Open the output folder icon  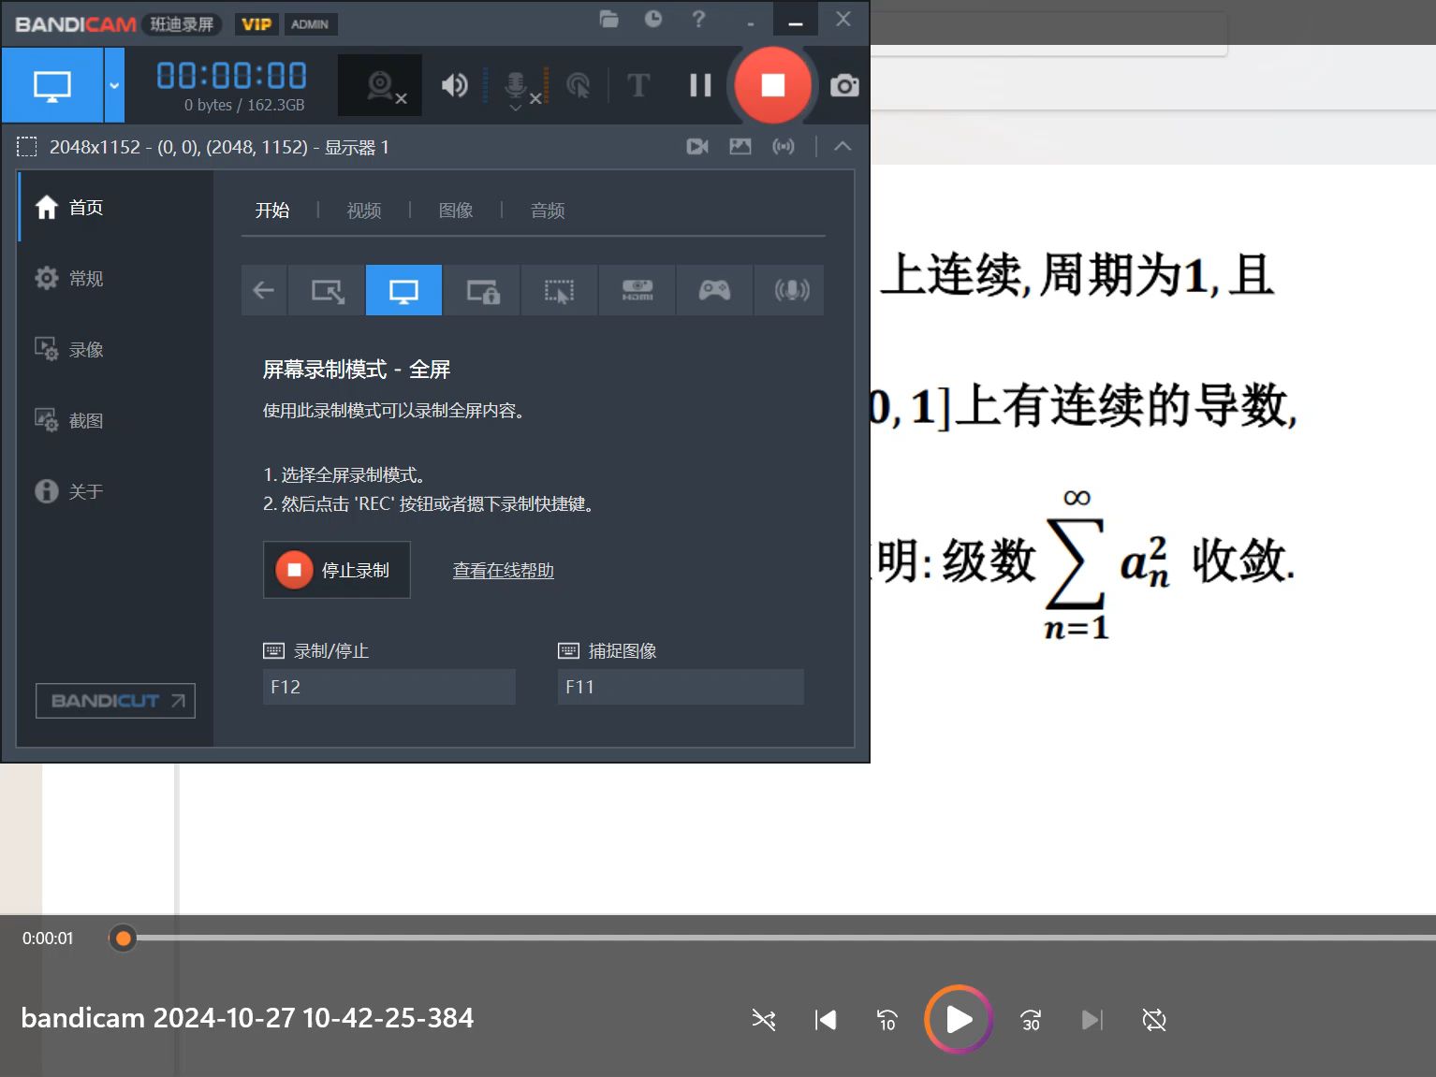(609, 19)
